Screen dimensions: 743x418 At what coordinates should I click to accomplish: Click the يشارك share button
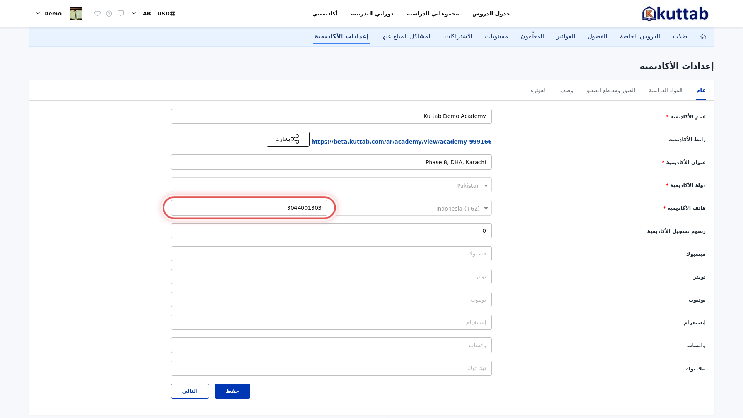pos(288,139)
